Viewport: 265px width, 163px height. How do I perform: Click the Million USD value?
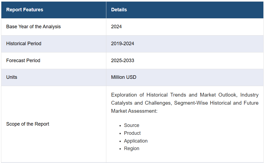[124, 77]
